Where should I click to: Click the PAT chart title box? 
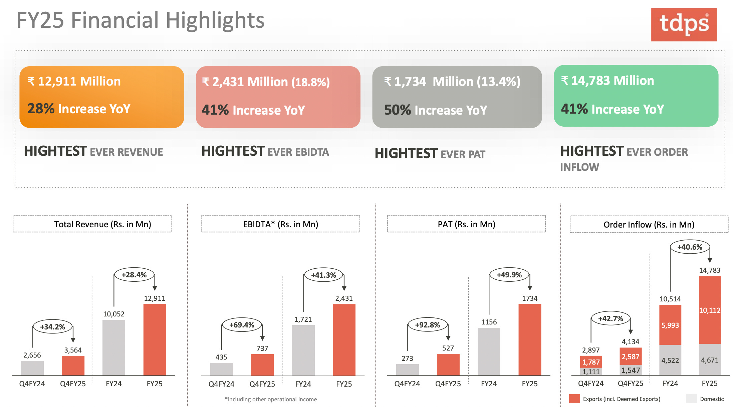[x=466, y=224]
